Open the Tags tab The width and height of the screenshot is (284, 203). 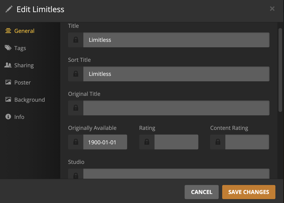coord(20,48)
